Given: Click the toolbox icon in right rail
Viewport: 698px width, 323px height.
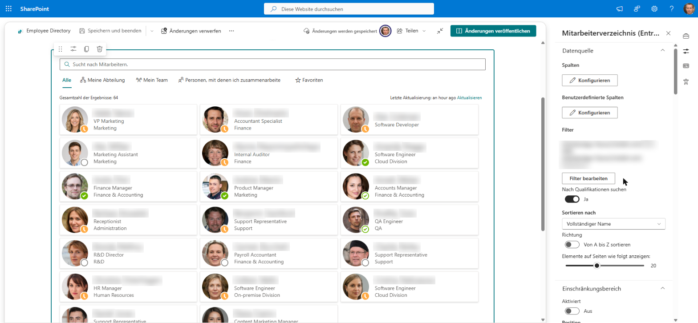Looking at the screenshot, I should 686,36.
